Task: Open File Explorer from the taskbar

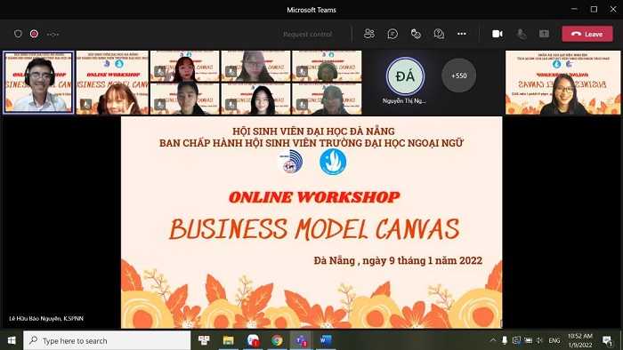Action: [x=228, y=340]
